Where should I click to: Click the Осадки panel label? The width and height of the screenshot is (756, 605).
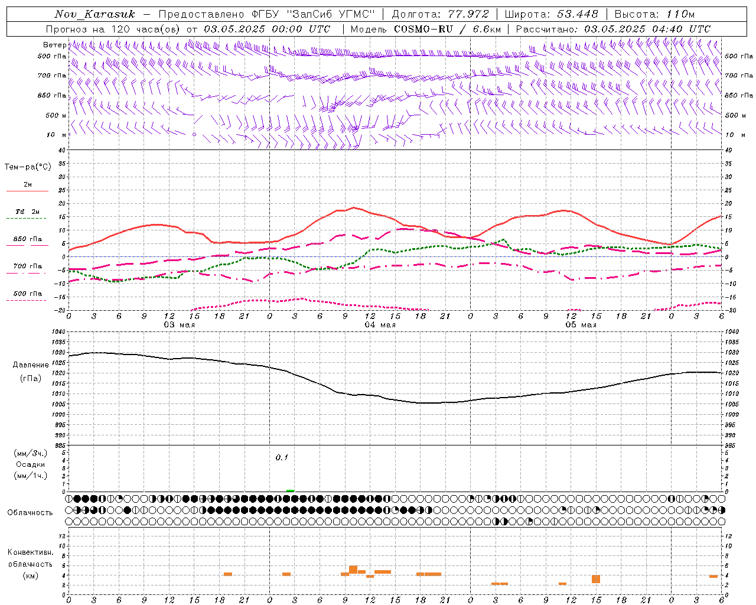point(31,464)
